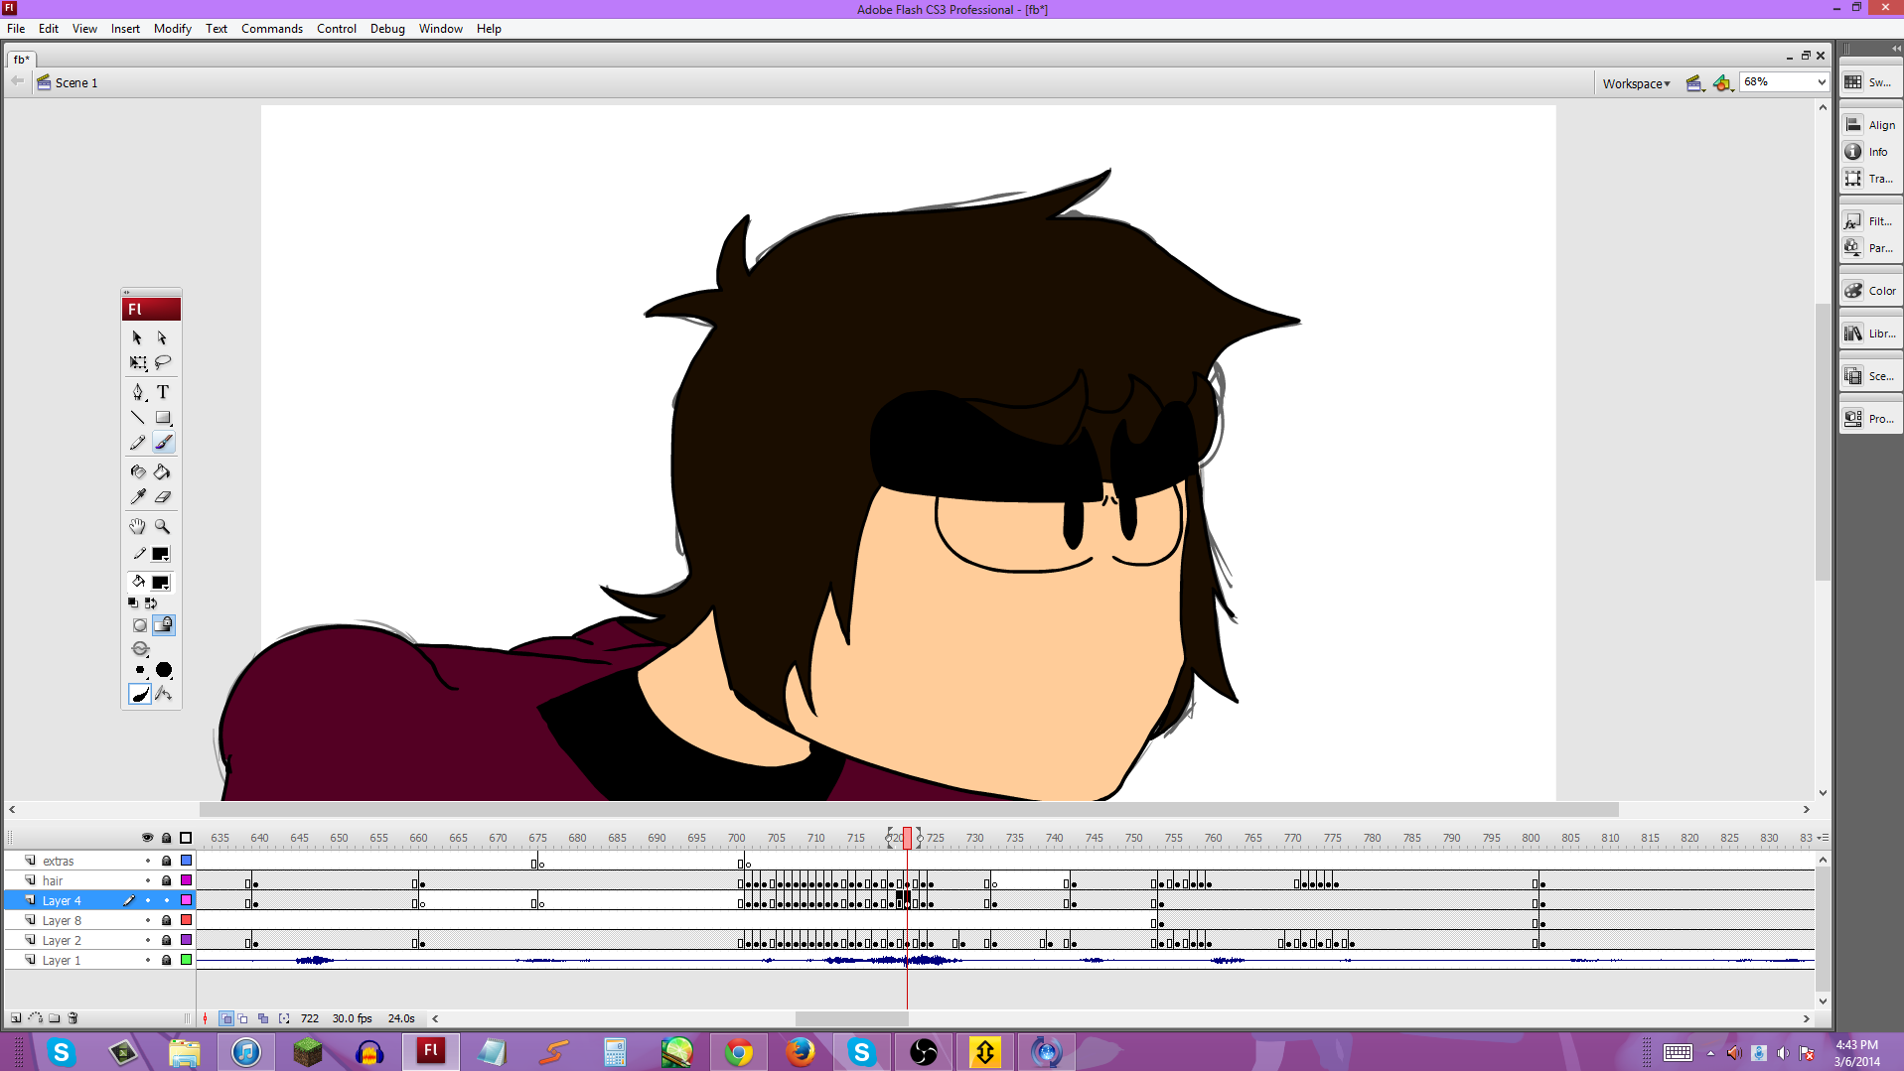This screenshot has height=1071, width=1904.
Task: Select the Pen tool
Action: pos(138,392)
